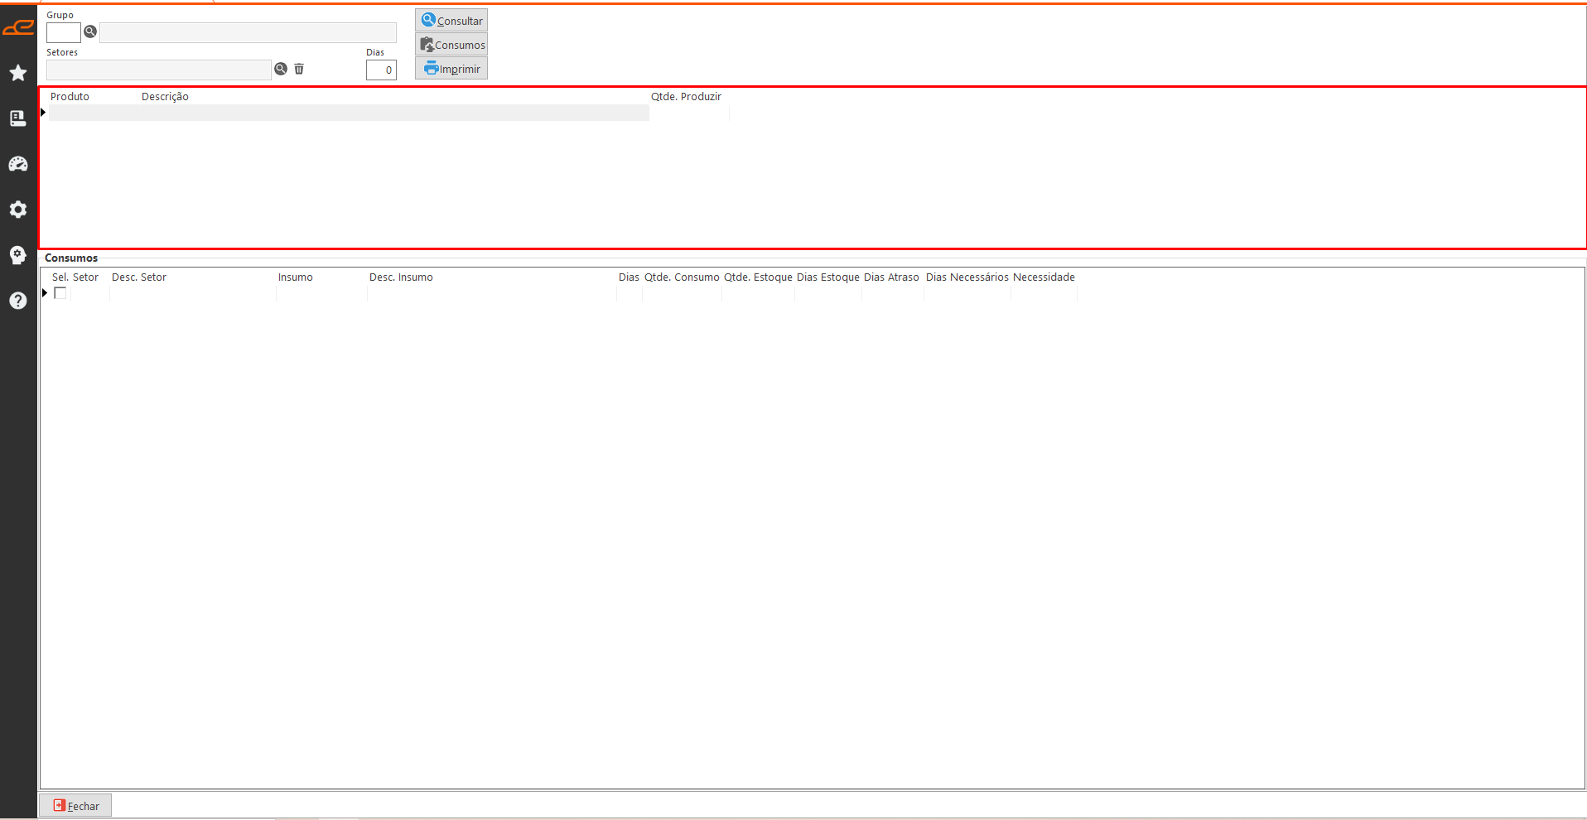
Task: Click the Necessidade column header
Action: (x=1044, y=277)
